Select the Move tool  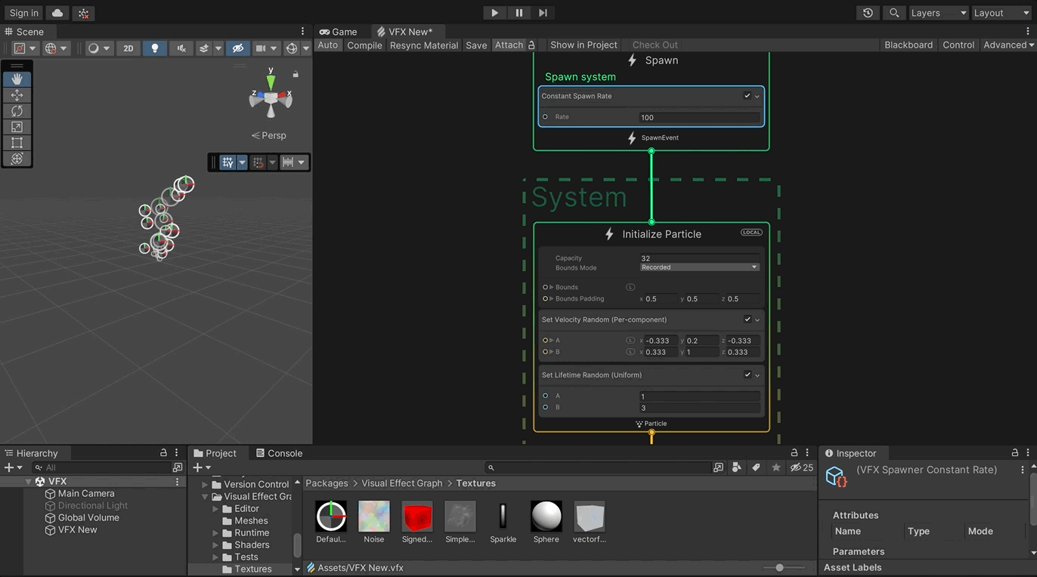[x=17, y=95]
